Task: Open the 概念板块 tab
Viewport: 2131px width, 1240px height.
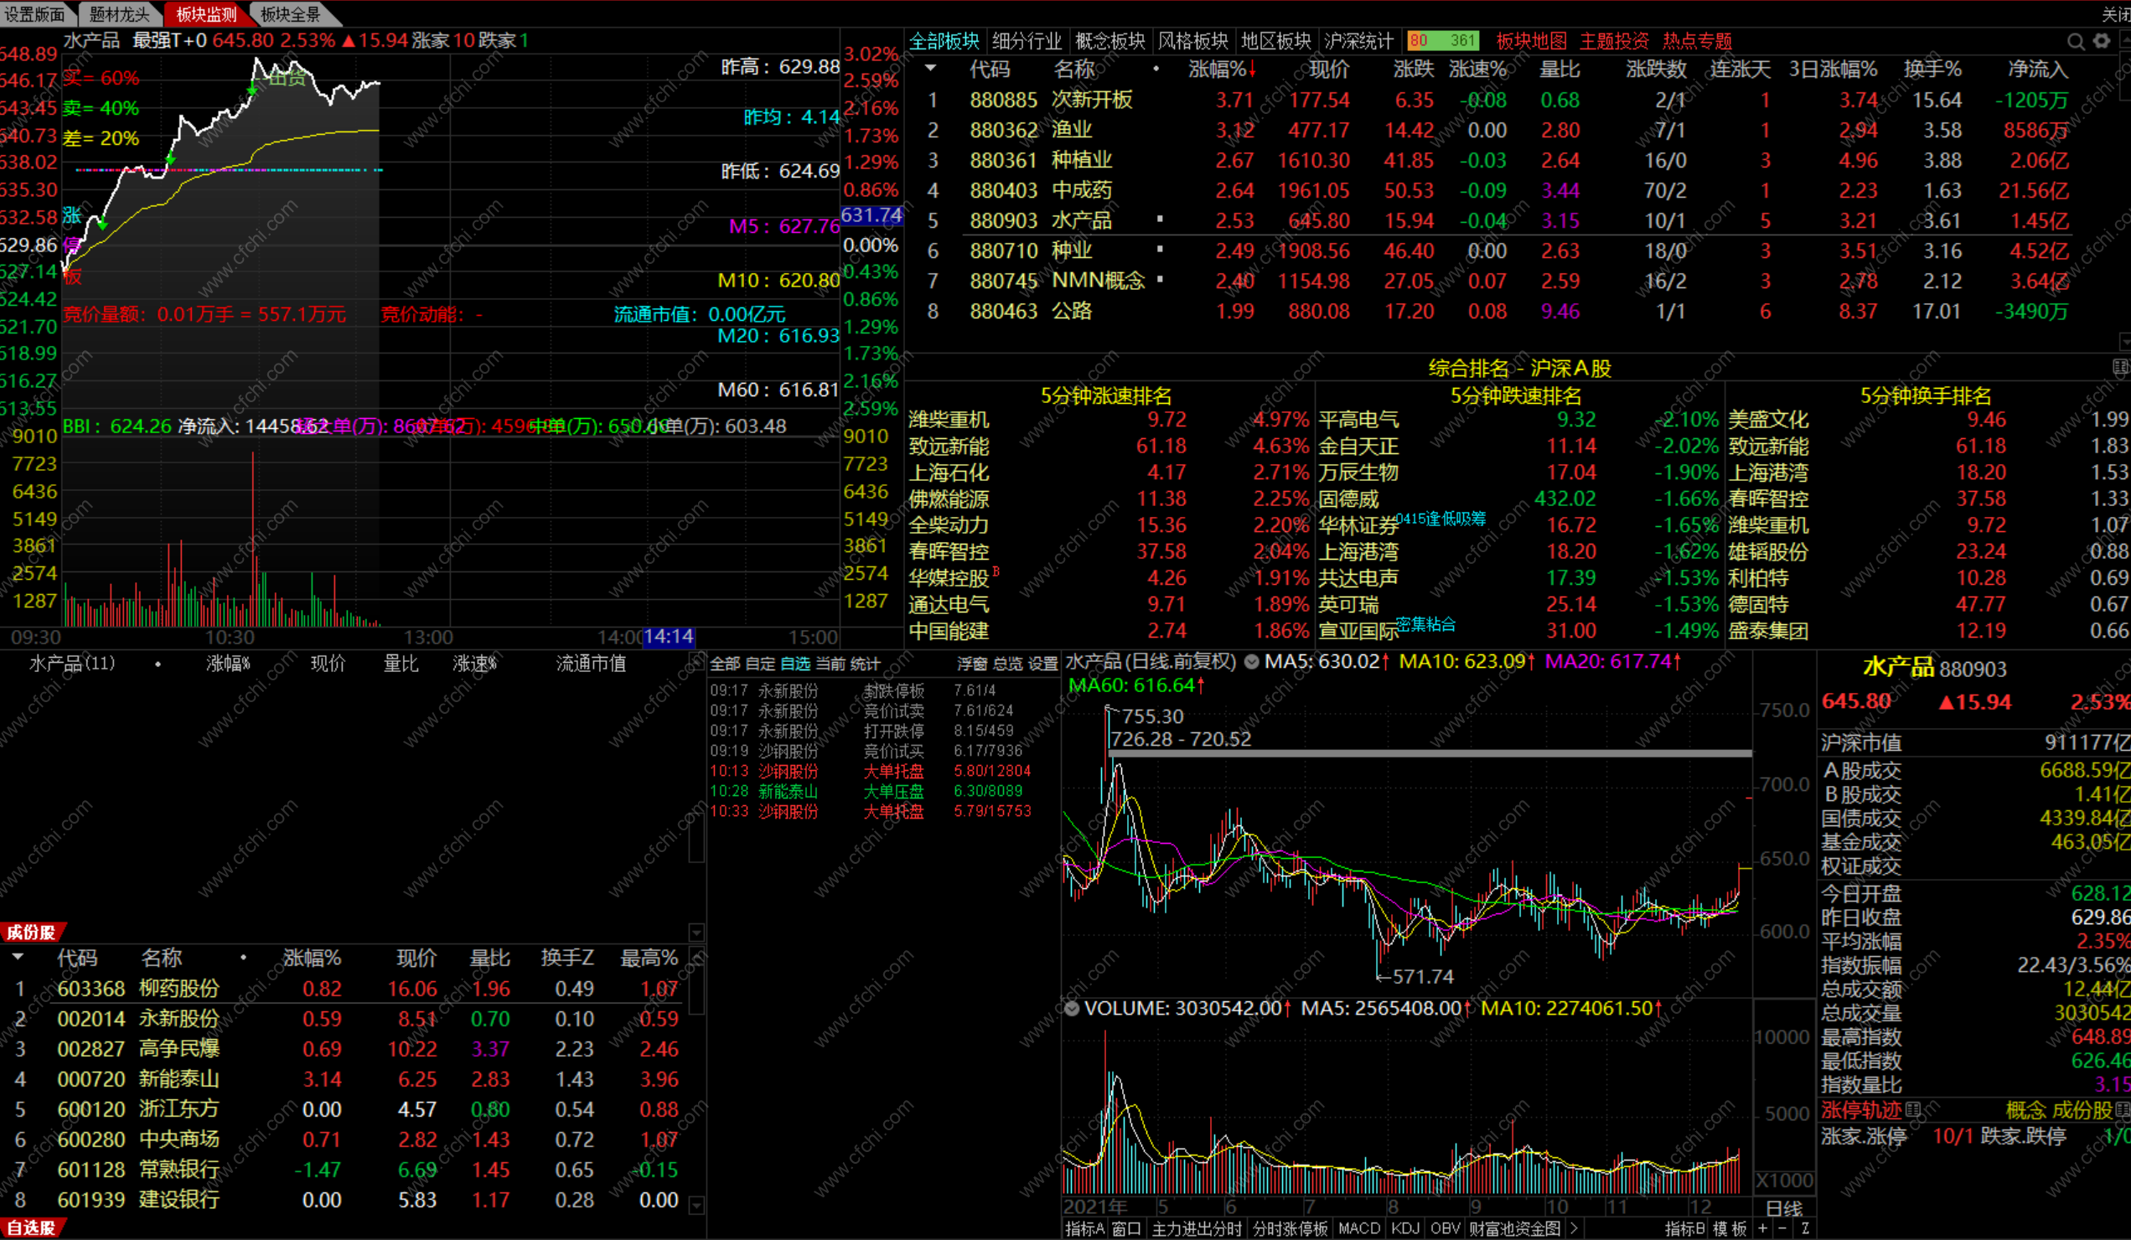Action: pos(1109,40)
